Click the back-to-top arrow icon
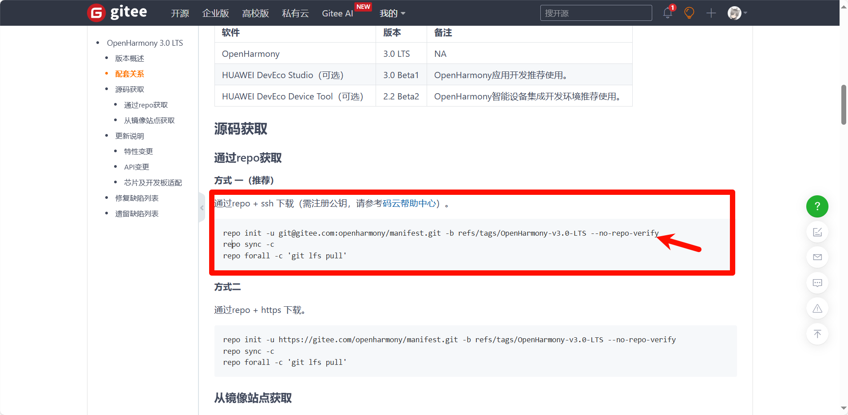 (817, 334)
